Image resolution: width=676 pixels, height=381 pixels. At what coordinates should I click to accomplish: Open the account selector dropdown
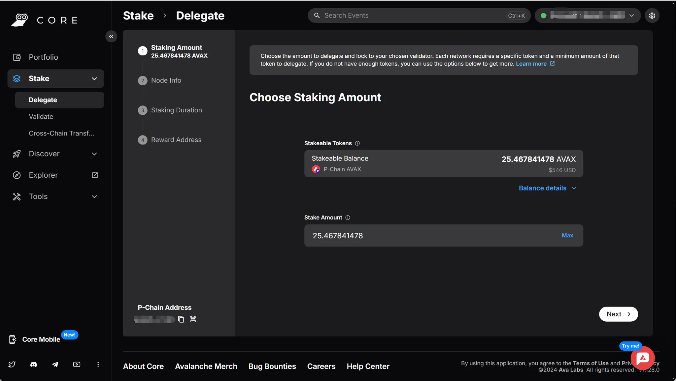[631, 15]
